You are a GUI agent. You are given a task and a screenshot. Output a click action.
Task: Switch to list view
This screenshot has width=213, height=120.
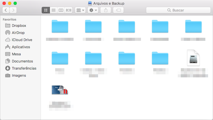click(54, 10)
